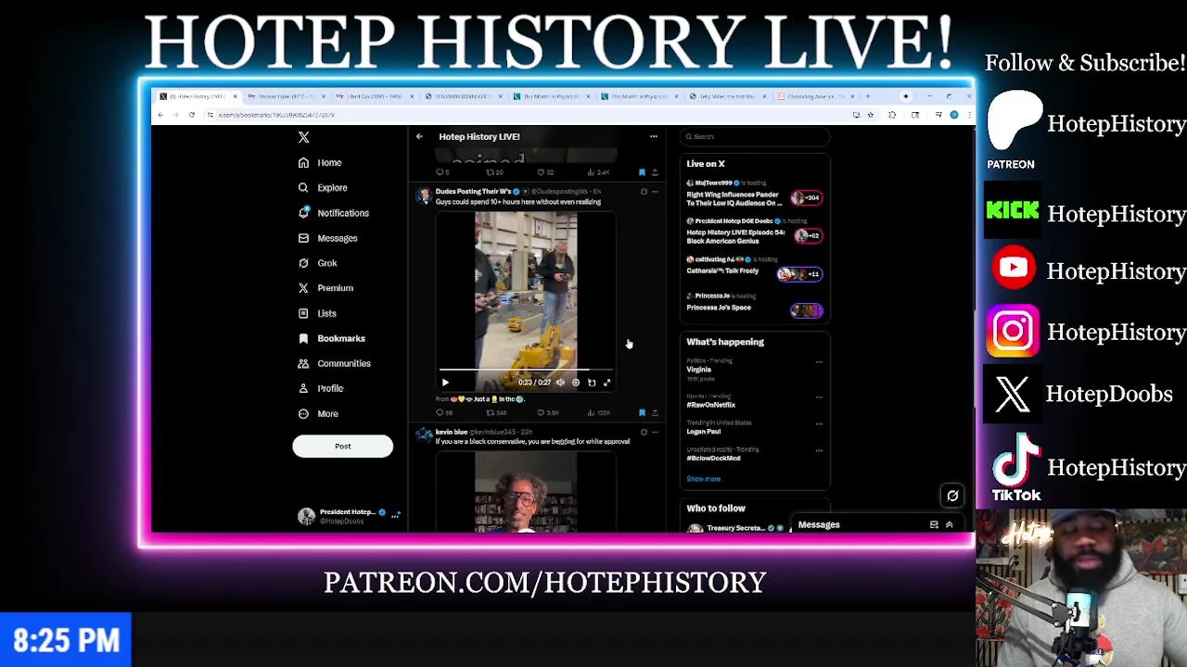Click the Post button
The image size is (1187, 667).
point(342,447)
